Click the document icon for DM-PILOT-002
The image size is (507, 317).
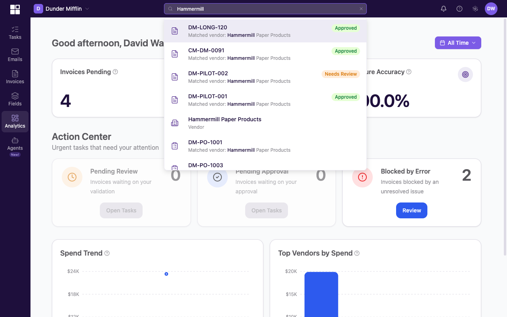(x=175, y=77)
